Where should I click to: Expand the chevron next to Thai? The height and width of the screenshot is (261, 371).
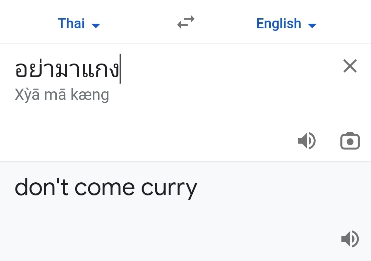[96, 25]
